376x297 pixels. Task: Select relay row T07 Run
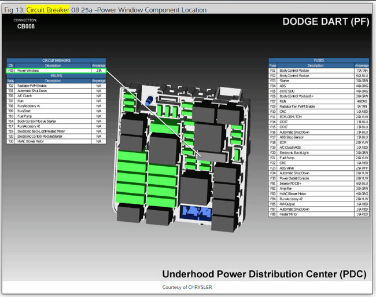(x=56, y=101)
